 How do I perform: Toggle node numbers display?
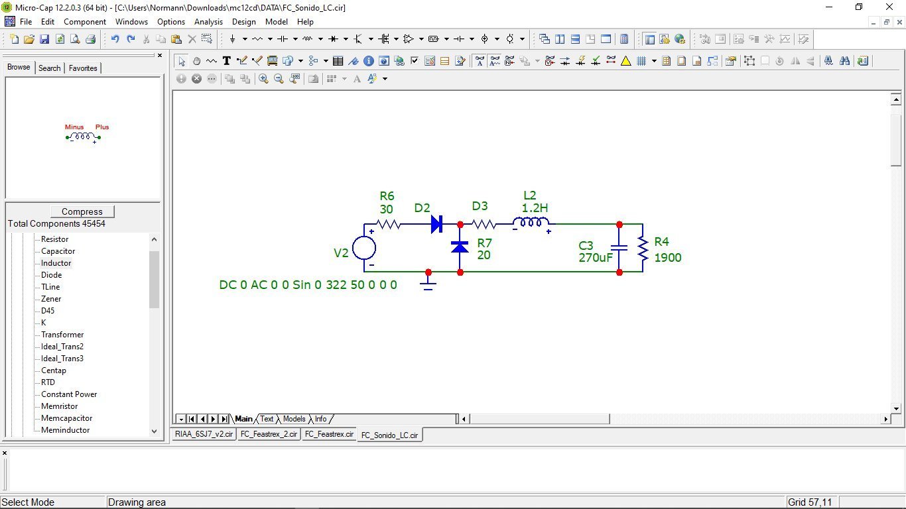(x=510, y=61)
